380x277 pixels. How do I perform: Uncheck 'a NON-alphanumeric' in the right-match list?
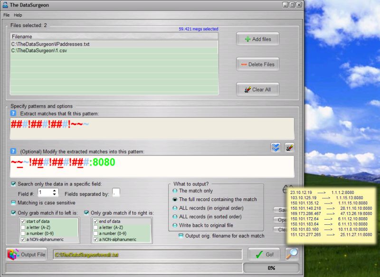pyautogui.click(x=96, y=240)
